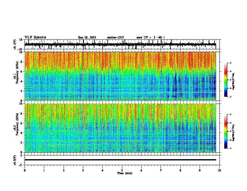Click the ch.1 (V) waveform panel trace
The height and width of the screenshot is (191, 247).
120,44
